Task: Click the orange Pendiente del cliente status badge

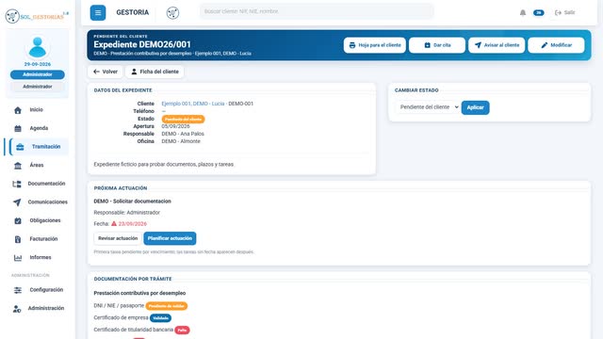Action: [x=183, y=120]
